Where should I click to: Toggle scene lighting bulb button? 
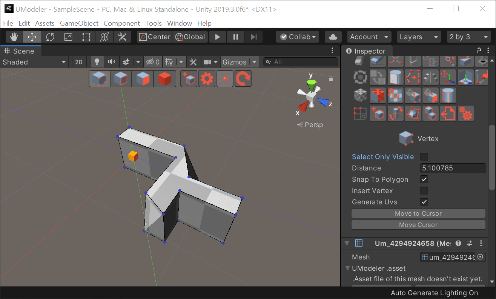[x=97, y=62]
